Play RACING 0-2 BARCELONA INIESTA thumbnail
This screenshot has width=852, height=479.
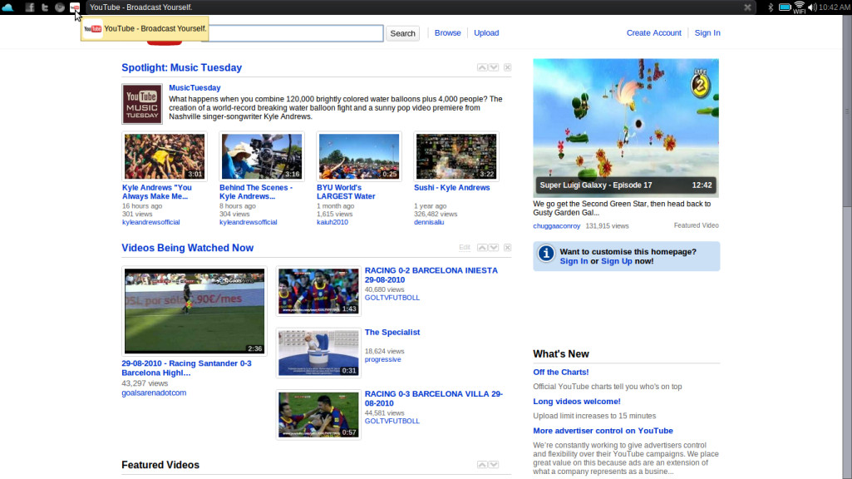[x=318, y=291]
